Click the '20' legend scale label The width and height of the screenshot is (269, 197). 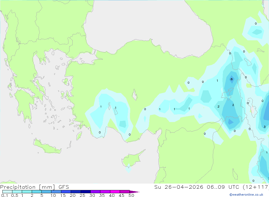click(73, 195)
